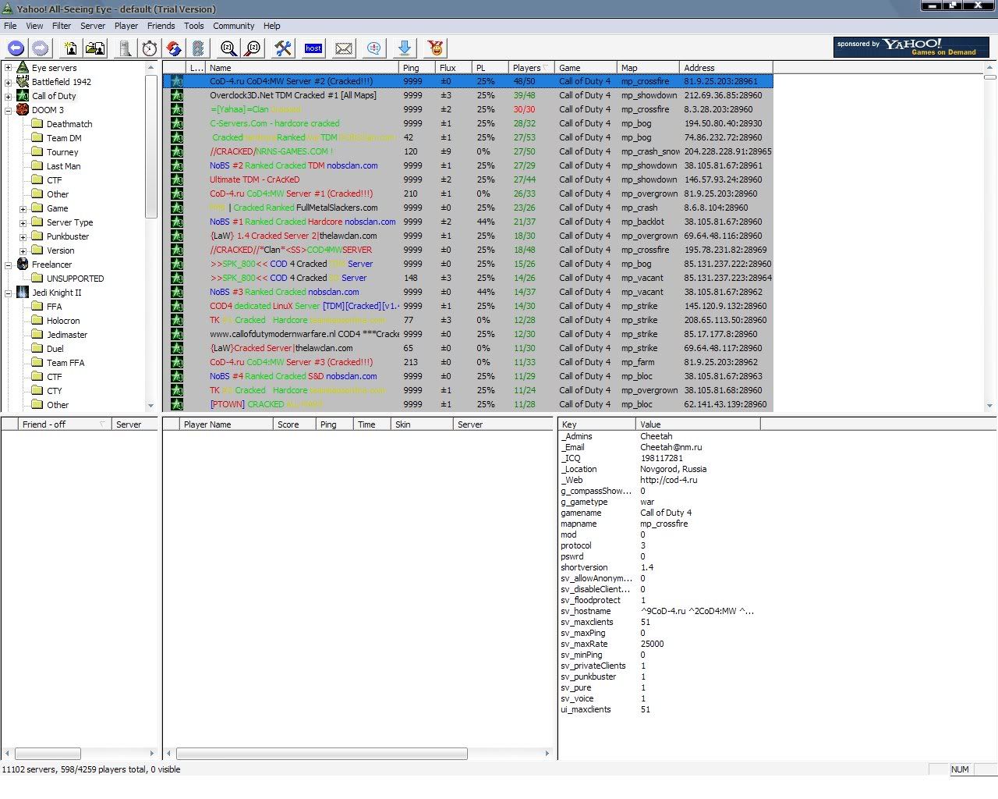Select the www.callofdutymodernwarfare.nl server row

click(x=468, y=334)
